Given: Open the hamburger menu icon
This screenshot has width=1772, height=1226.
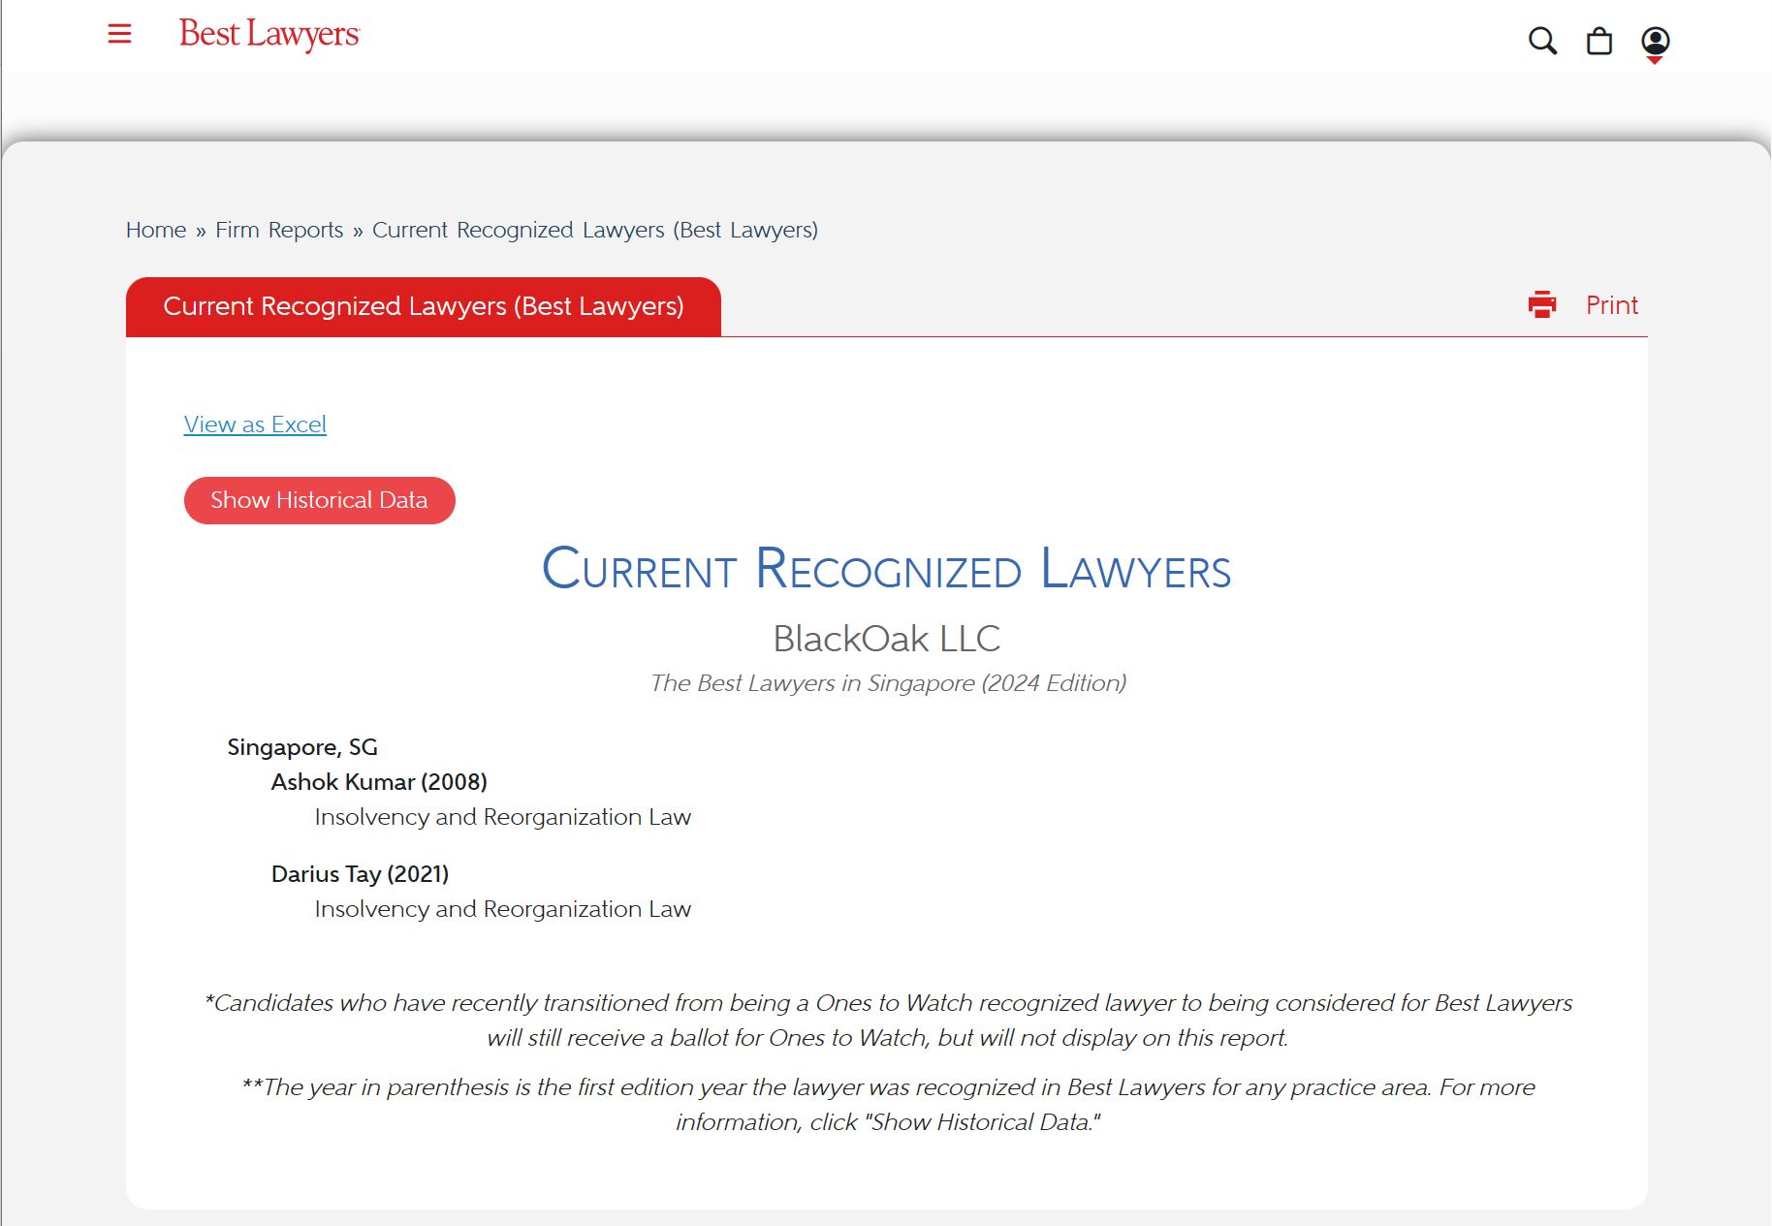Looking at the screenshot, I should coord(119,34).
